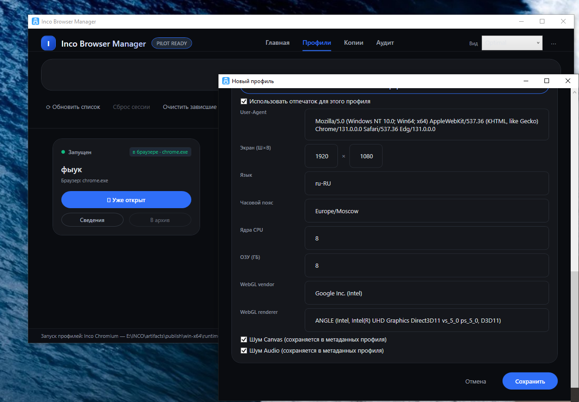Viewport: 579px width, 402px height.
Task: Click Сброс сессии
Action: pyautogui.click(x=131, y=107)
